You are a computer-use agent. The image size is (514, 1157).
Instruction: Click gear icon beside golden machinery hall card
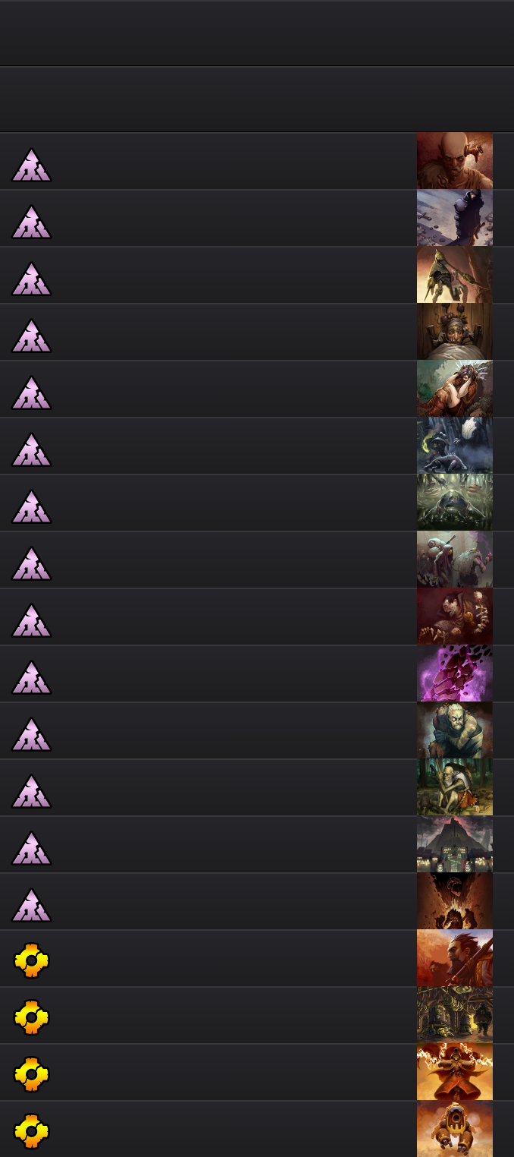(x=31, y=1018)
